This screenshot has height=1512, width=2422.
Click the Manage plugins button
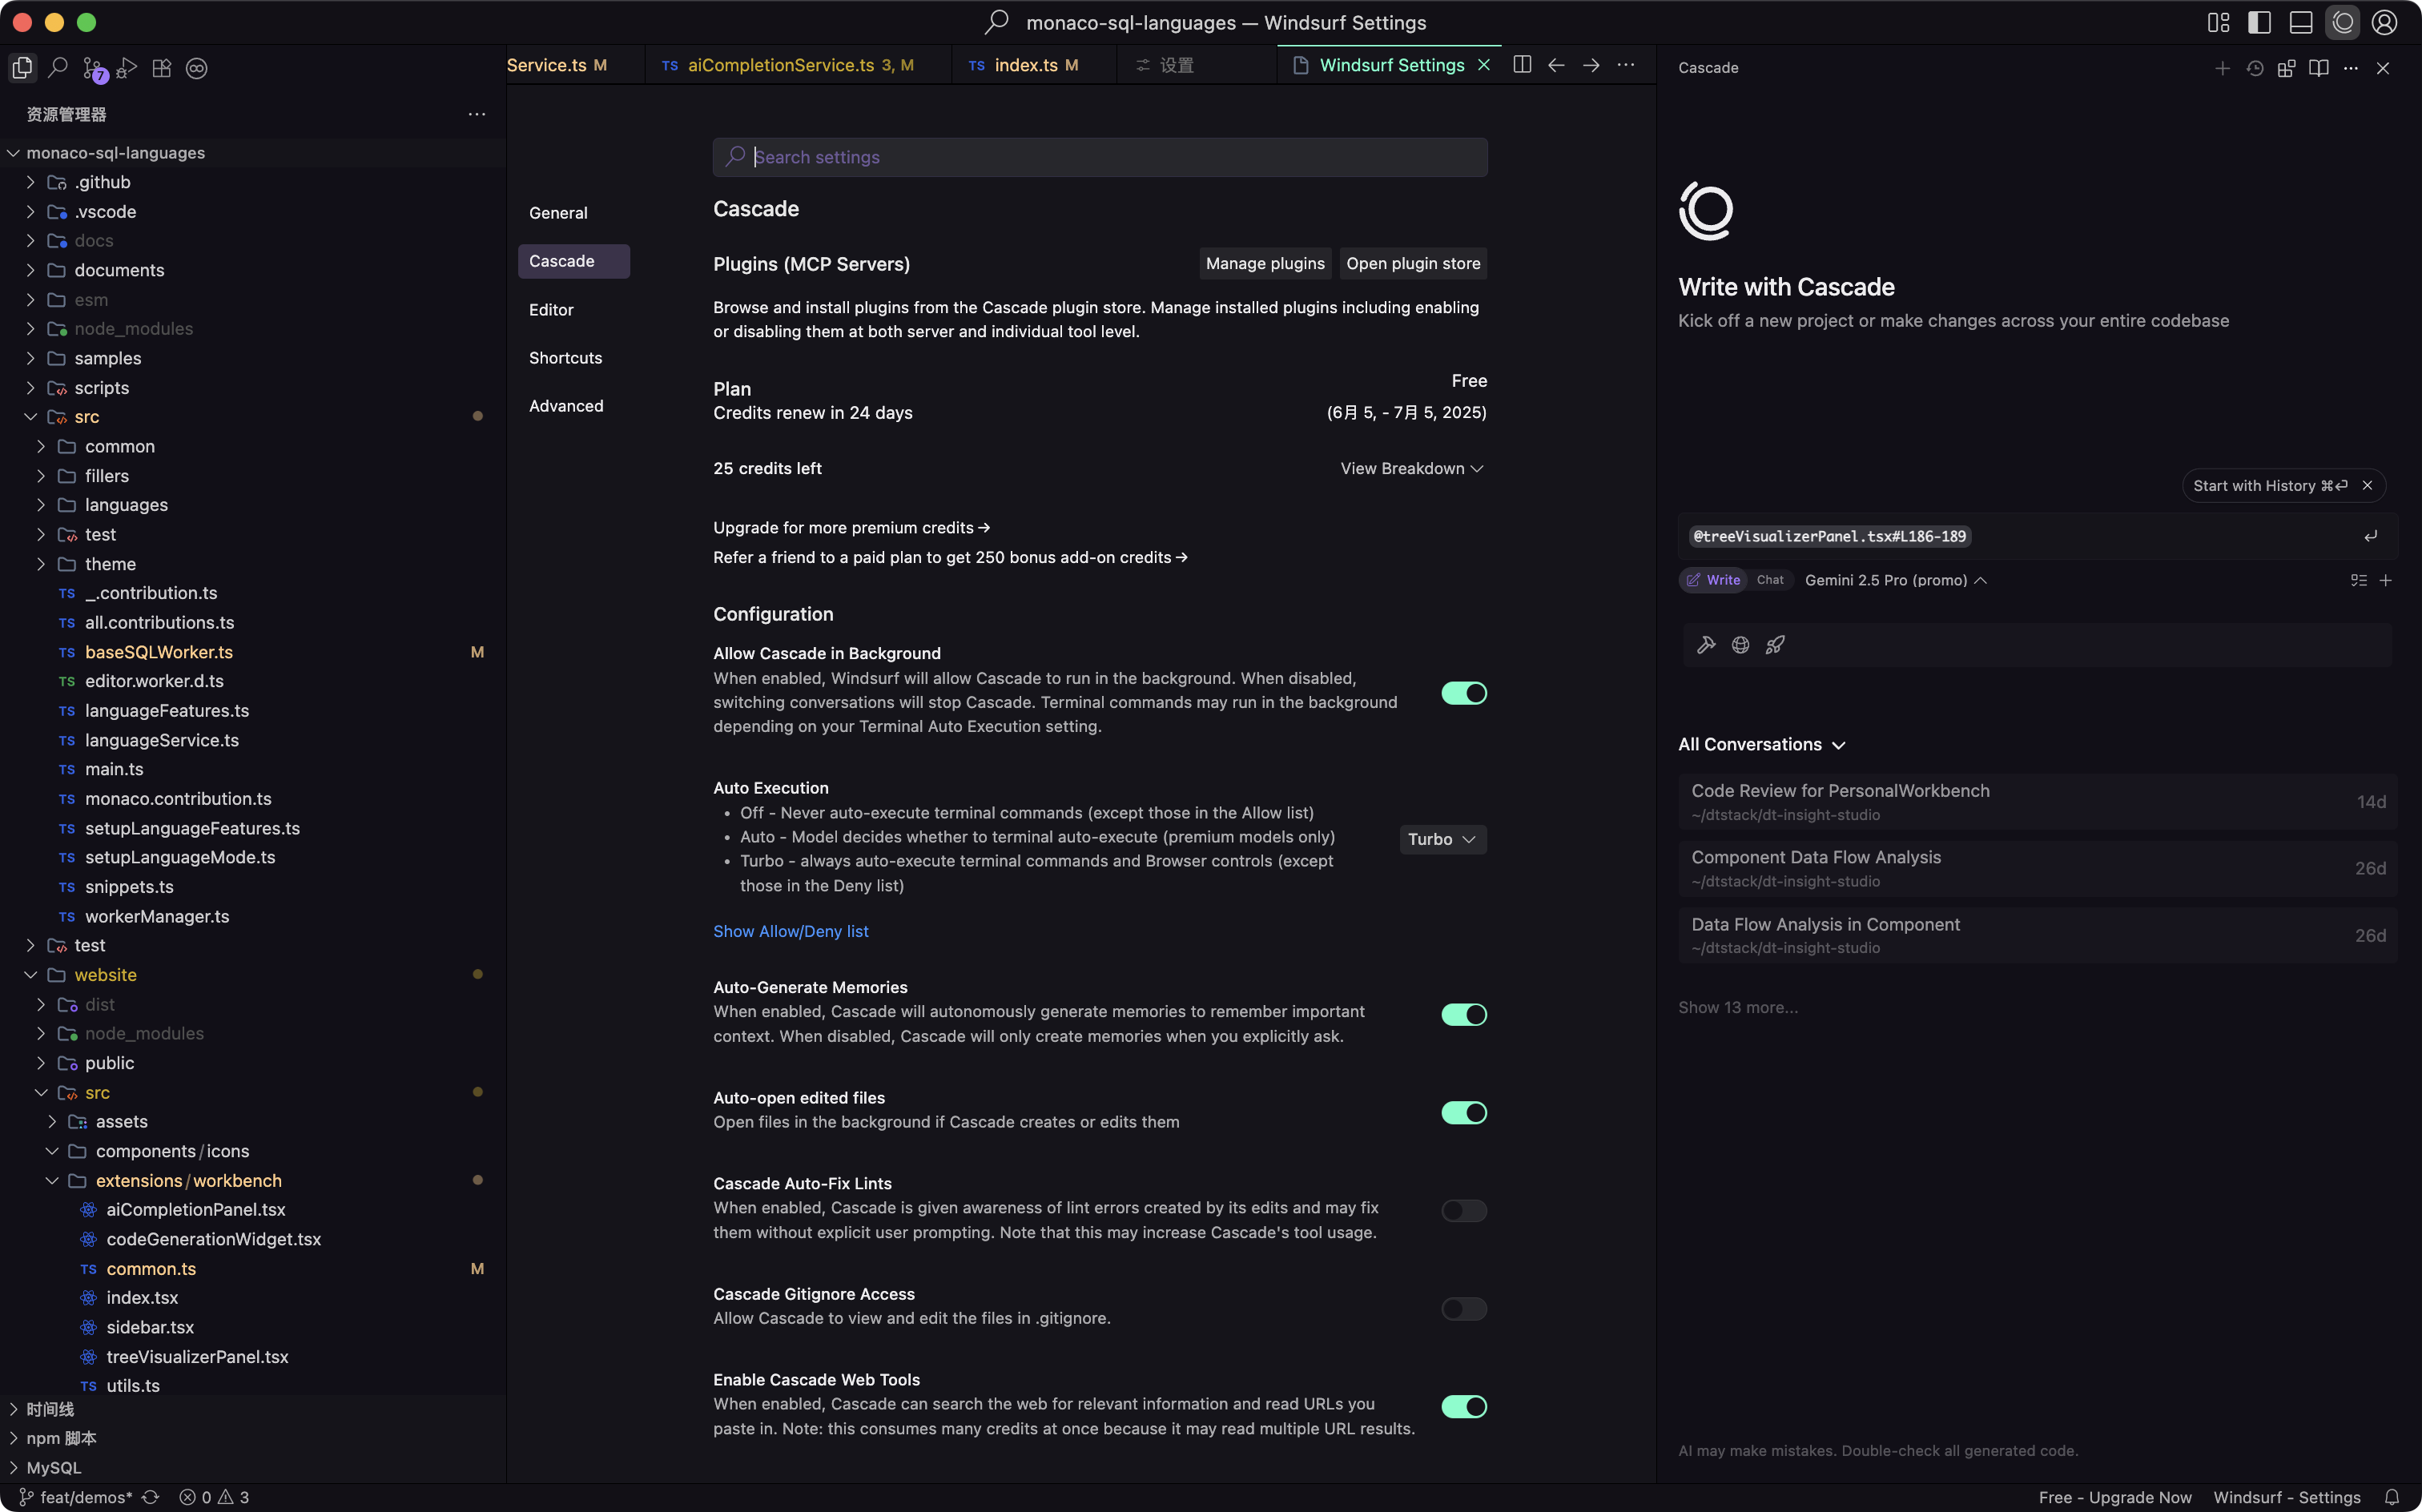[1264, 264]
